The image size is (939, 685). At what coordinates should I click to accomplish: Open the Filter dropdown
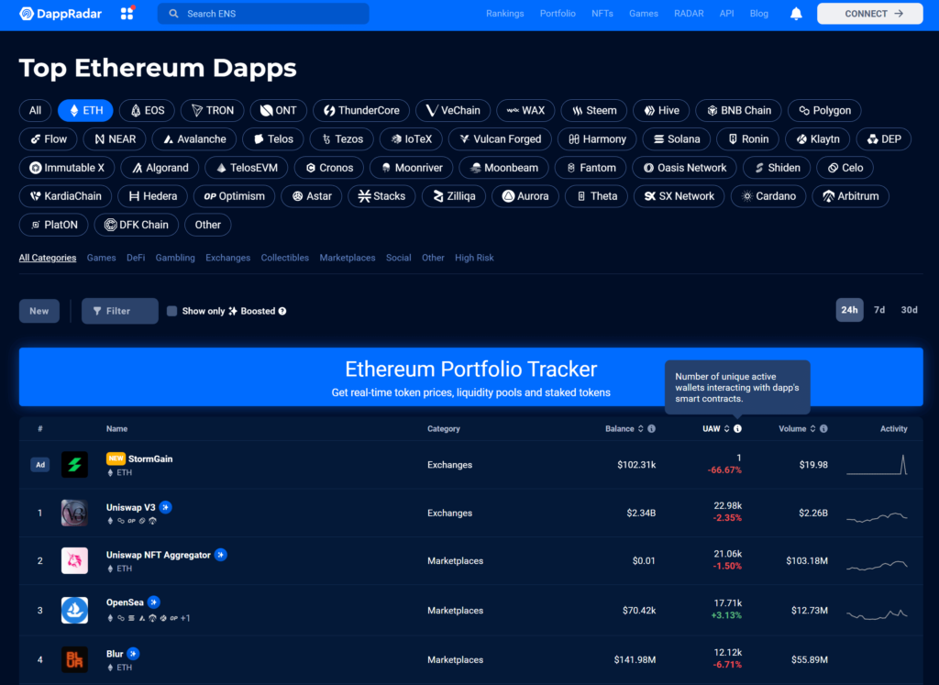[120, 311]
